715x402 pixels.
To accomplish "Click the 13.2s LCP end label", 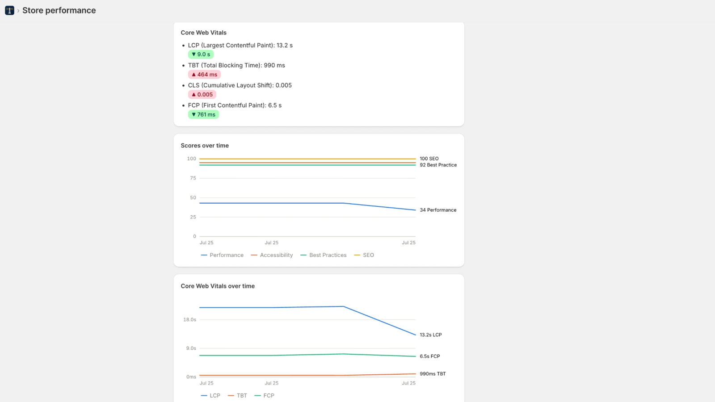I will pos(431,335).
